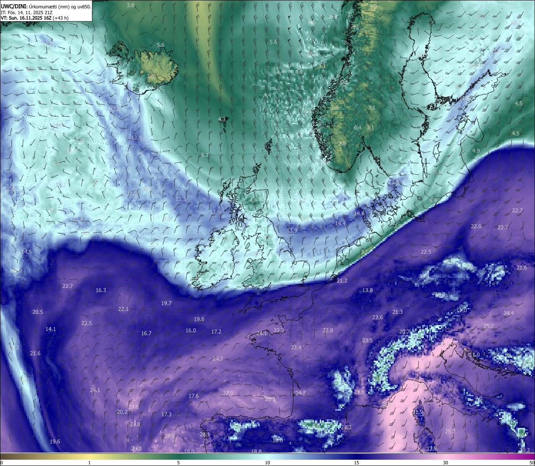Select the "2.8" value in southern Norway
This screenshot has width=535, height=466.
342,144
